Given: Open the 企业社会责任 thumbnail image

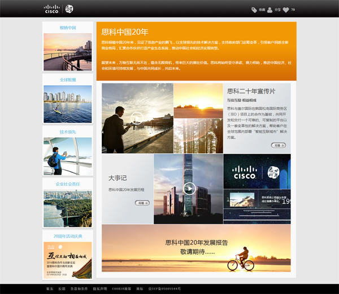Looking at the screenshot, I should click(67, 208).
